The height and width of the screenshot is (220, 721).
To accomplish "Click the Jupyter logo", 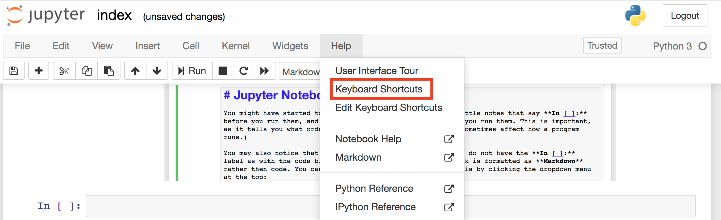I will (x=46, y=15).
